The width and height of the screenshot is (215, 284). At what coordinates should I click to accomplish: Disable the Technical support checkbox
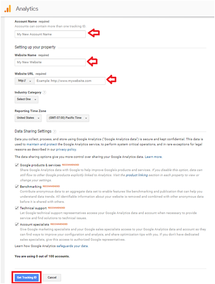point(17,208)
